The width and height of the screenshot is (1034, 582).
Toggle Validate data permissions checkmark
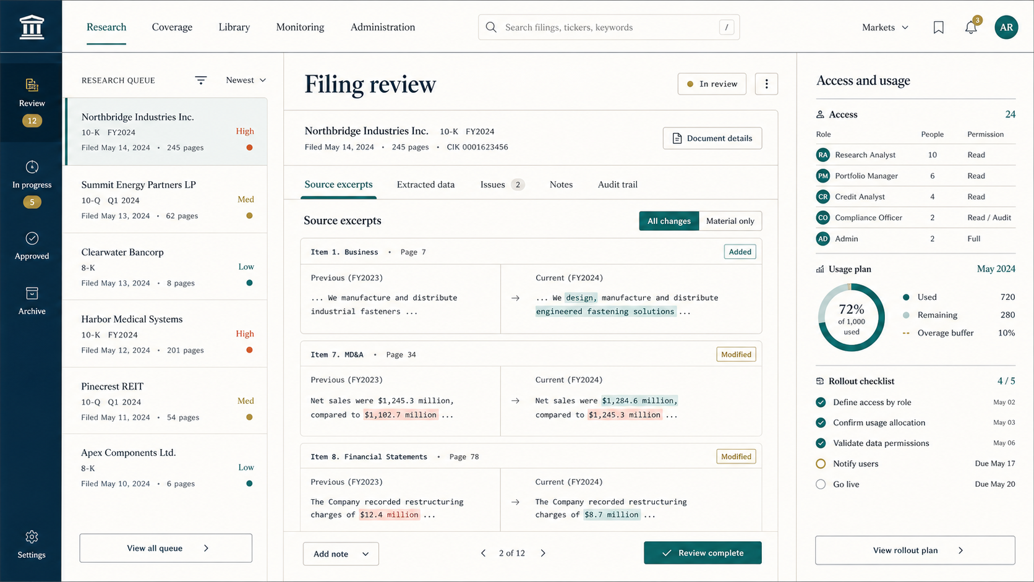[x=821, y=443]
